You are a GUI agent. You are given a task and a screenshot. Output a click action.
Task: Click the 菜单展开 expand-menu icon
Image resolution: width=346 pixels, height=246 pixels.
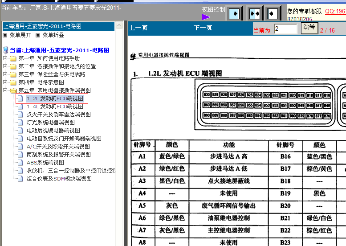tap(5, 35)
